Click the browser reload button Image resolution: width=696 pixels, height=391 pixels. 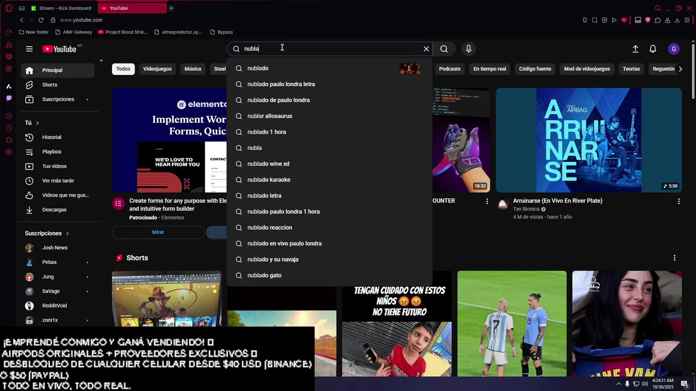coord(41,20)
